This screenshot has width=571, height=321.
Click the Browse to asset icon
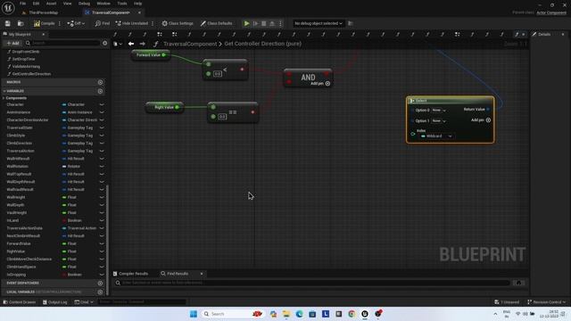21,23
